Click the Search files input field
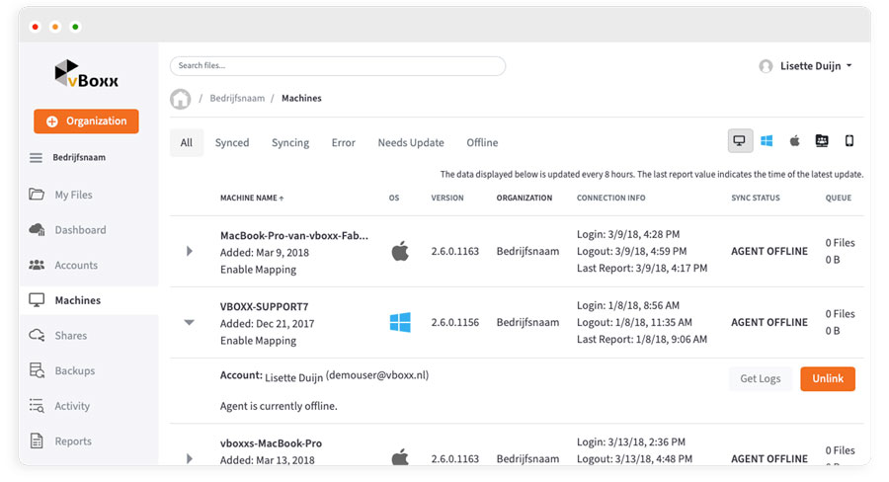 click(x=338, y=66)
